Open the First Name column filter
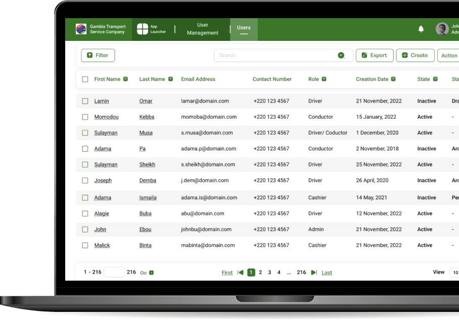This screenshot has height=320, width=459. [x=125, y=79]
